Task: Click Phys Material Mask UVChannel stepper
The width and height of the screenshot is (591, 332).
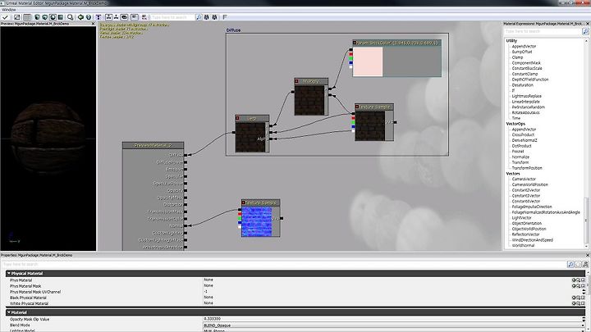Action: coord(584,292)
